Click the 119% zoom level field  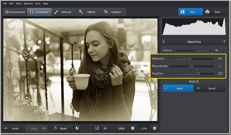[x=144, y=128]
